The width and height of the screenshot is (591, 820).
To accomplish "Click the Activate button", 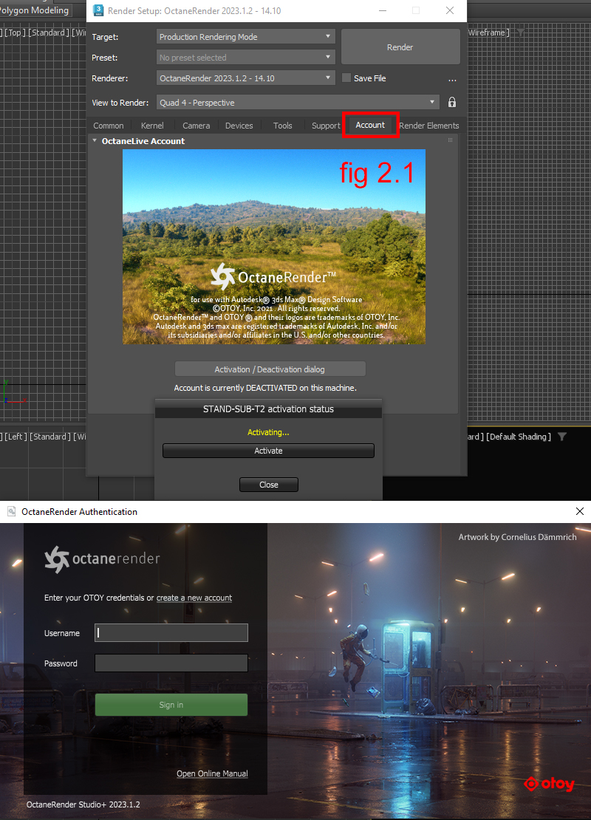I will [x=268, y=451].
